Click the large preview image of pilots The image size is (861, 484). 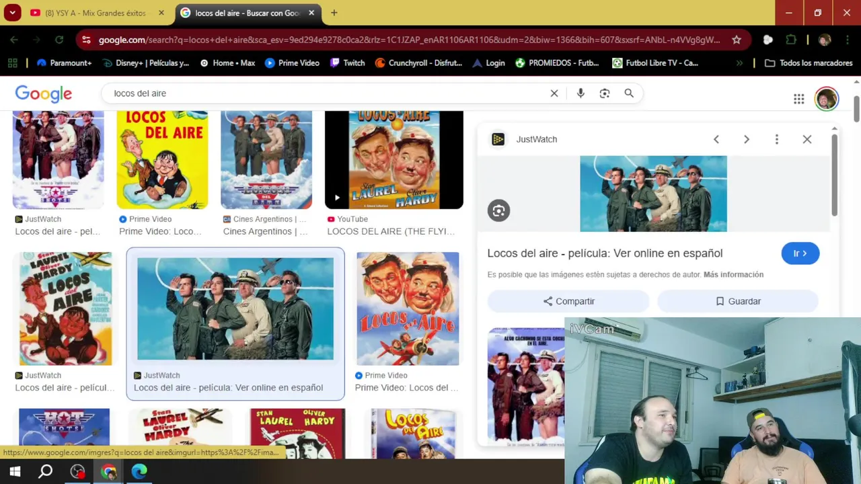click(653, 194)
